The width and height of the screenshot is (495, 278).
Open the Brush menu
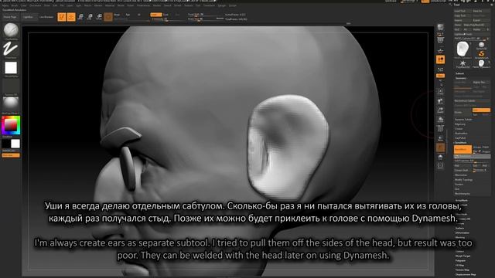pyautogui.click(x=15, y=5)
